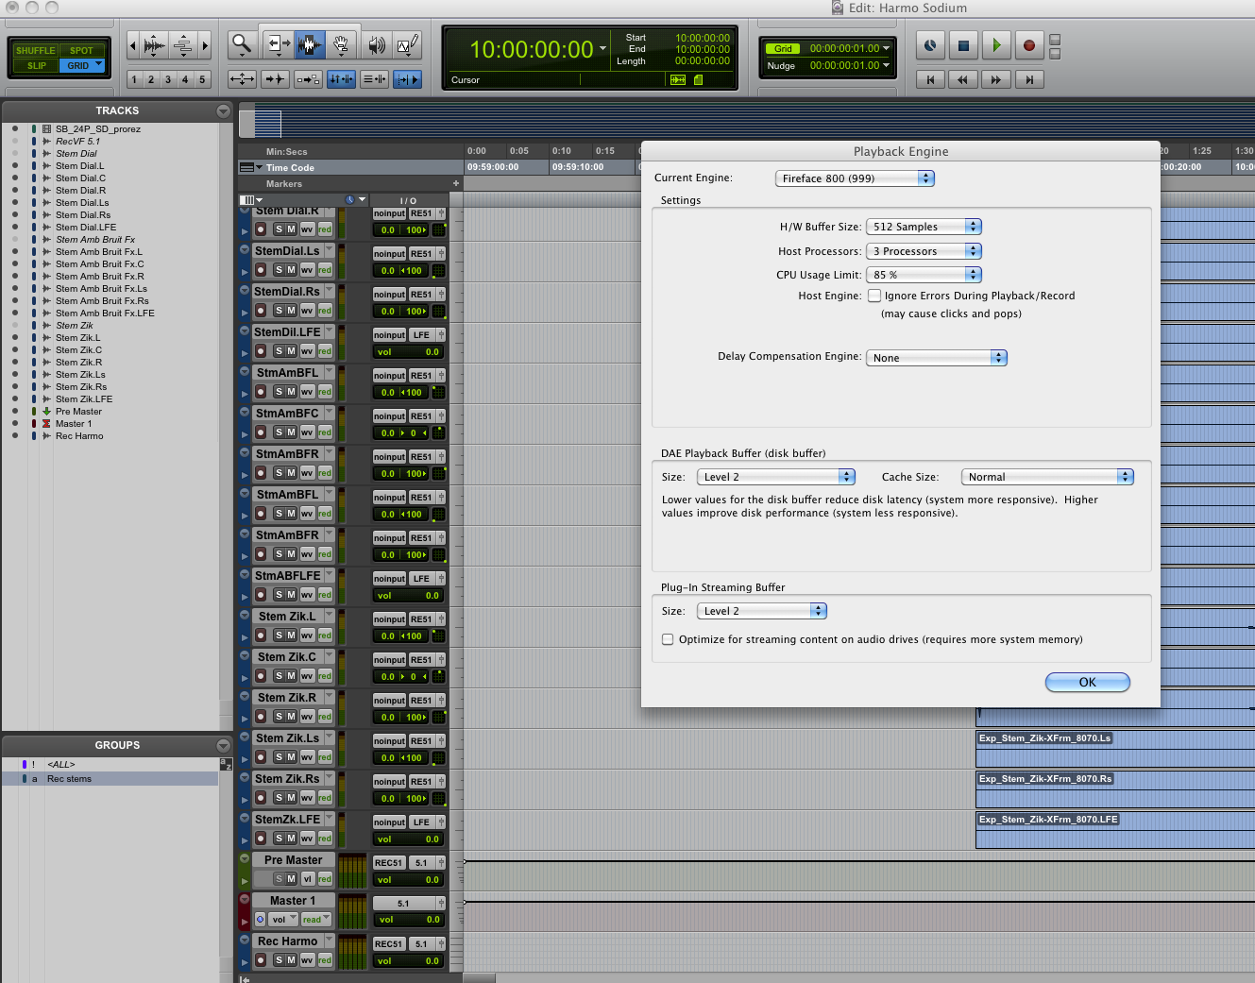Stop playback with the Stop button
Screen dimensions: 1255x983
point(963,45)
